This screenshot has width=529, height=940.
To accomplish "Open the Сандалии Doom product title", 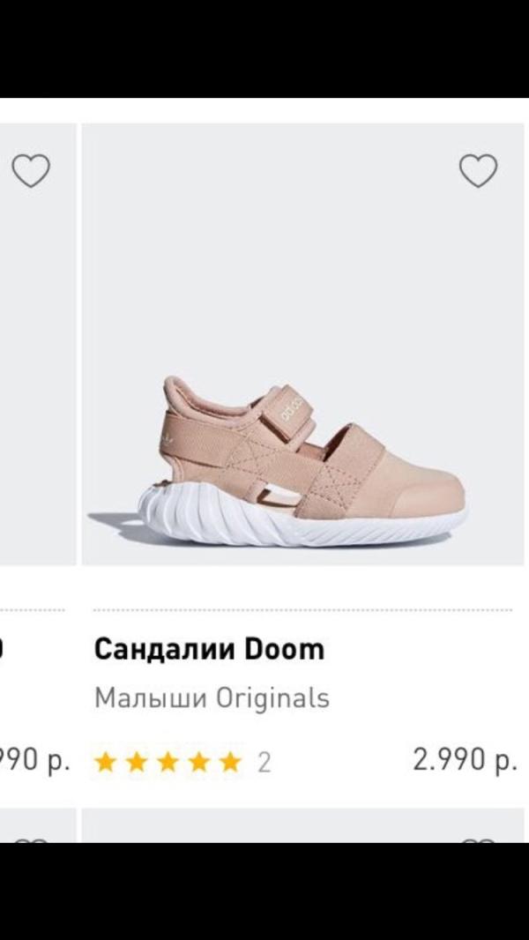I will pyautogui.click(x=209, y=649).
